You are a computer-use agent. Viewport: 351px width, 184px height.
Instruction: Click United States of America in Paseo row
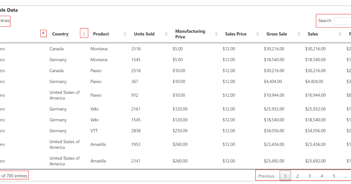tap(64, 95)
